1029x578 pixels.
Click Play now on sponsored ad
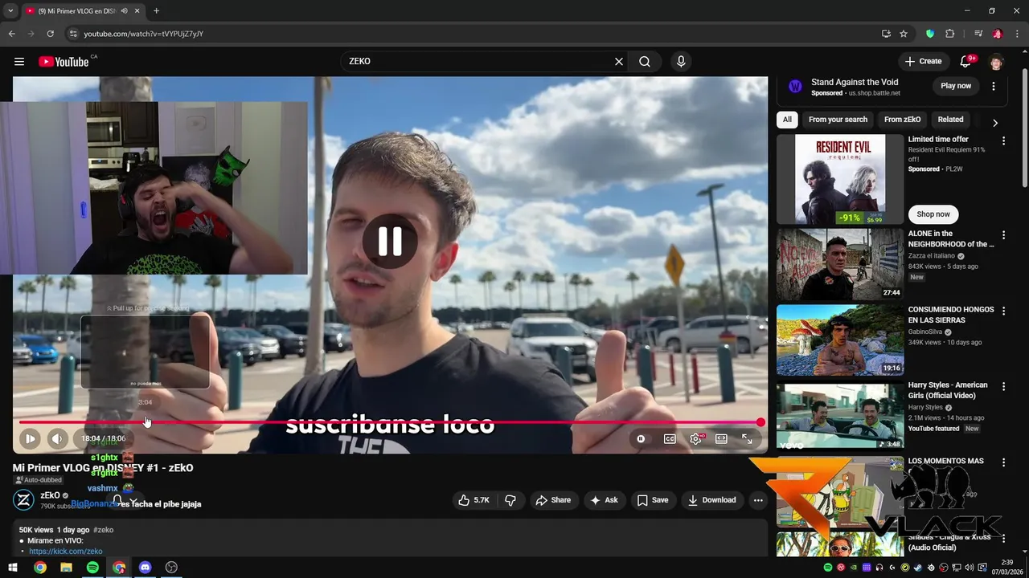[x=956, y=86]
